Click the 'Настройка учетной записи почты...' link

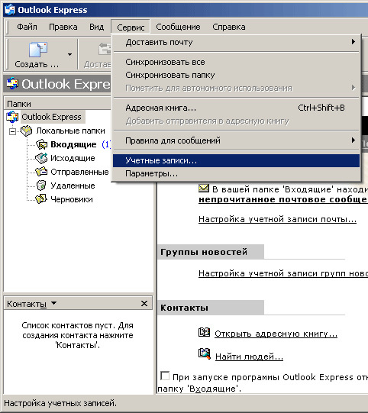(277, 219)
